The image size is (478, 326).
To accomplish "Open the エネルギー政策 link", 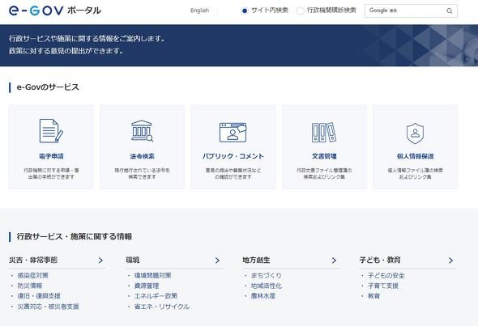I will coord(156,296).
